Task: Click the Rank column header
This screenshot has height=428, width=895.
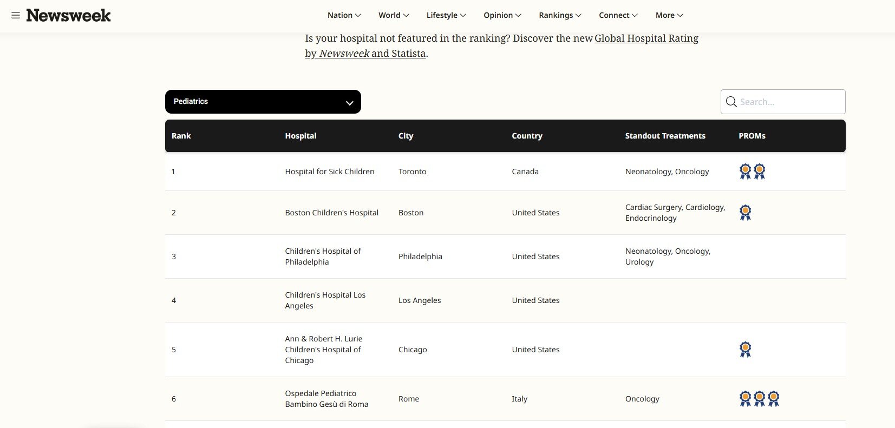Action: tap(181, 136)
